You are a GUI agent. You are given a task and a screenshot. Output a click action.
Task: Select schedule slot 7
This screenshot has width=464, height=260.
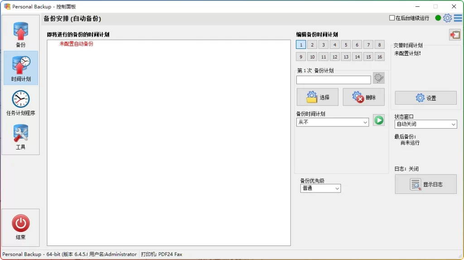tap(368, 45)
